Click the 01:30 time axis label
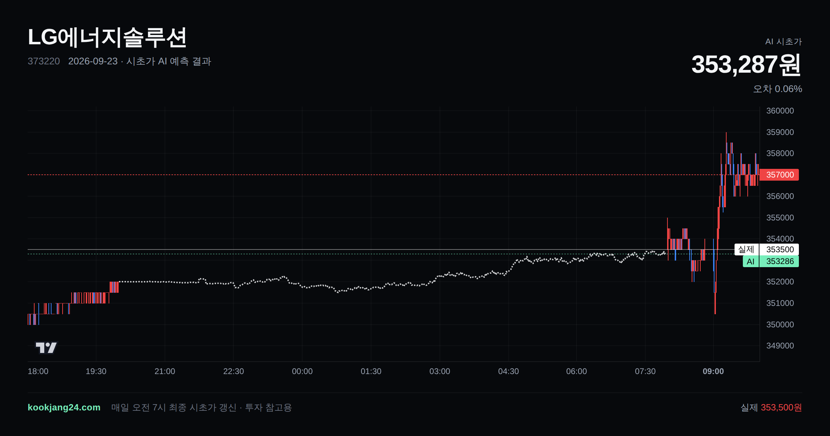830x436 pixels. [371, 371]
